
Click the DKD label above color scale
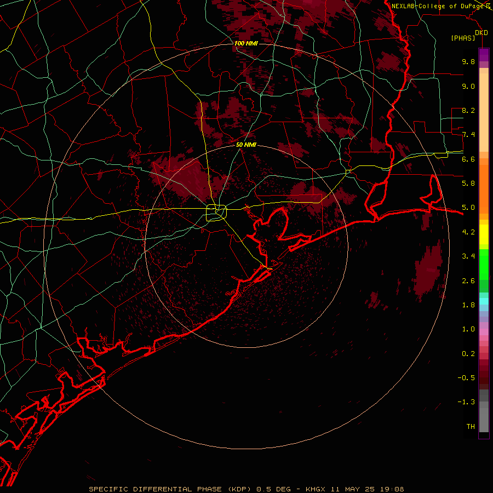[481, 33]
